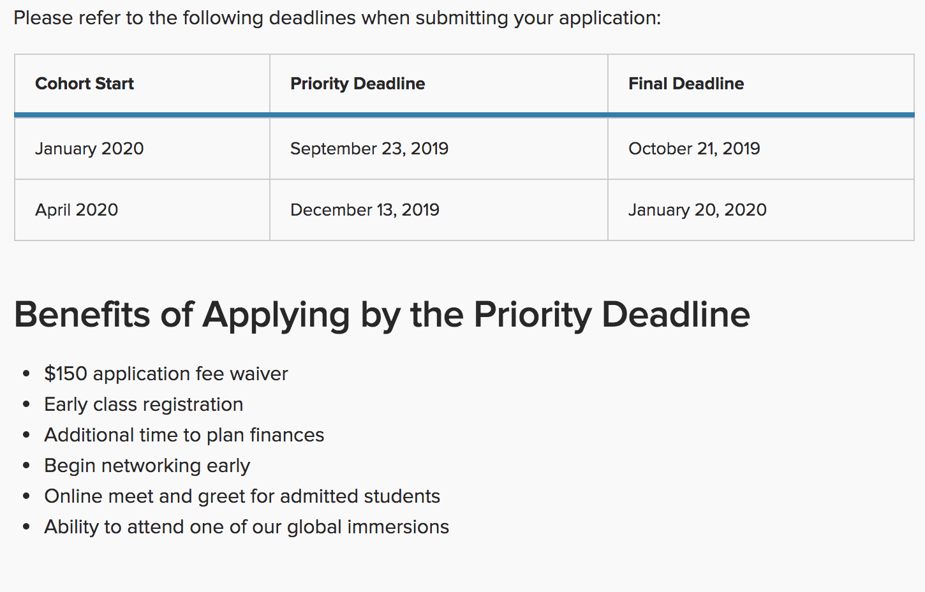
Task: Click the Final Deadline column header
Action: 686,84
